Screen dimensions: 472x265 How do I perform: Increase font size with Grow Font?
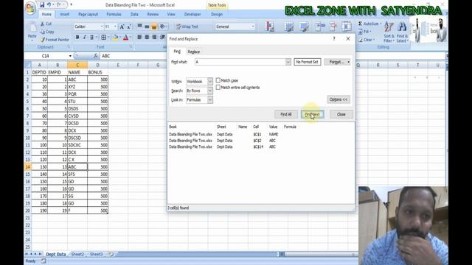pyautogui.click(x=122, y=26)
